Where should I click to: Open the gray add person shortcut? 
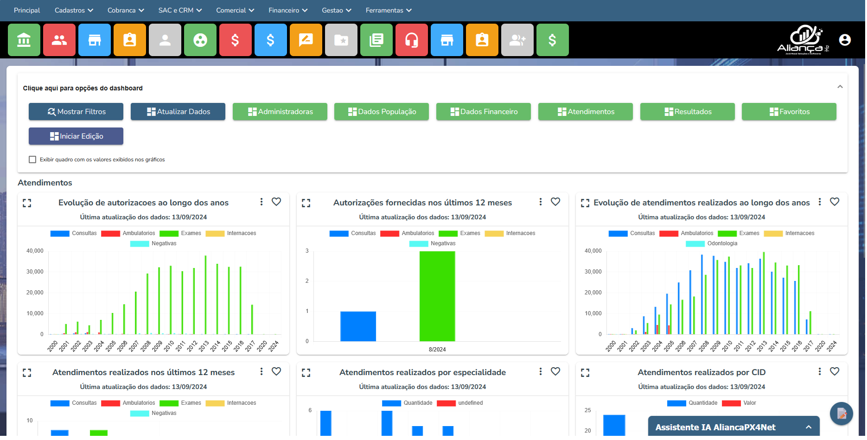pos(517,40)
